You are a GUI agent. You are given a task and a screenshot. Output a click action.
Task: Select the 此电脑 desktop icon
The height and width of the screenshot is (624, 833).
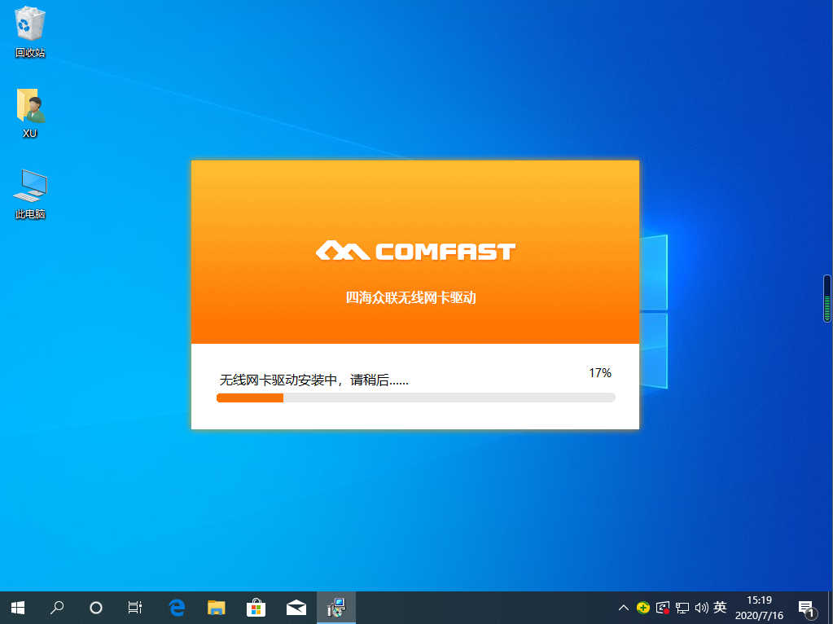click(x=30, y=194)
